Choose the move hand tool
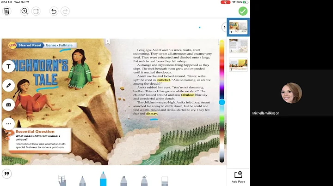The width and height of the screenshot is (333, 186). pos(62,180)
